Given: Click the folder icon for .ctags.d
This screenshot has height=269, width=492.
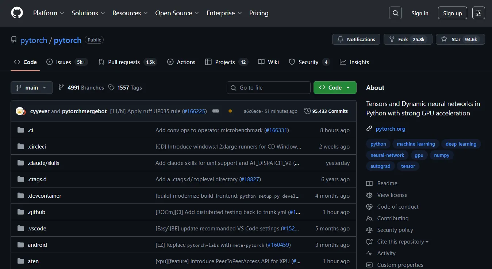Looking at the screenshot, I should (21, 179).
